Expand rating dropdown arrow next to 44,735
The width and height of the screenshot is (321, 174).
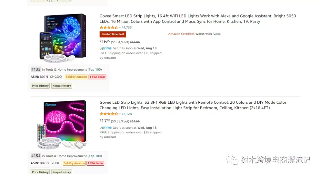click(x=120, y=28)
